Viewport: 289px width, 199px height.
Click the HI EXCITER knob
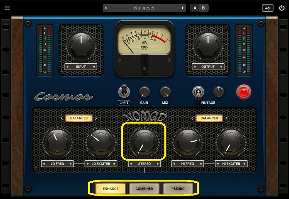(x=231, y=142)
